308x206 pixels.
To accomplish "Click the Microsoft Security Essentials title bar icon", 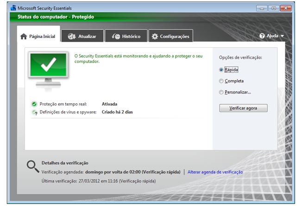I will [13, 8].
